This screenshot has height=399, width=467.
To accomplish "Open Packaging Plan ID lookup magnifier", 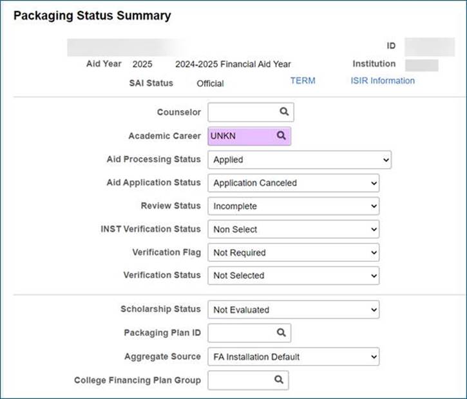I will point(281,333).
